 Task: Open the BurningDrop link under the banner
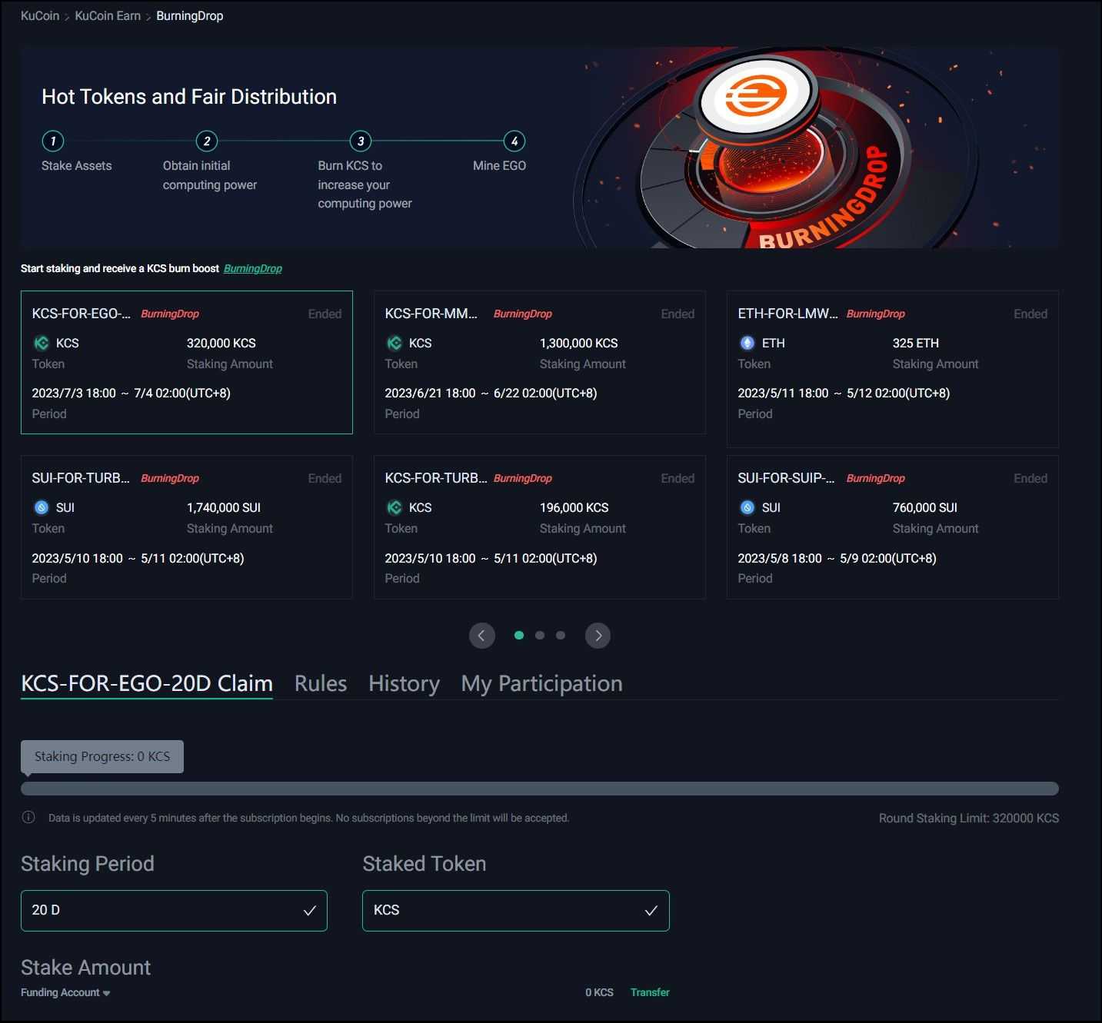252,268
